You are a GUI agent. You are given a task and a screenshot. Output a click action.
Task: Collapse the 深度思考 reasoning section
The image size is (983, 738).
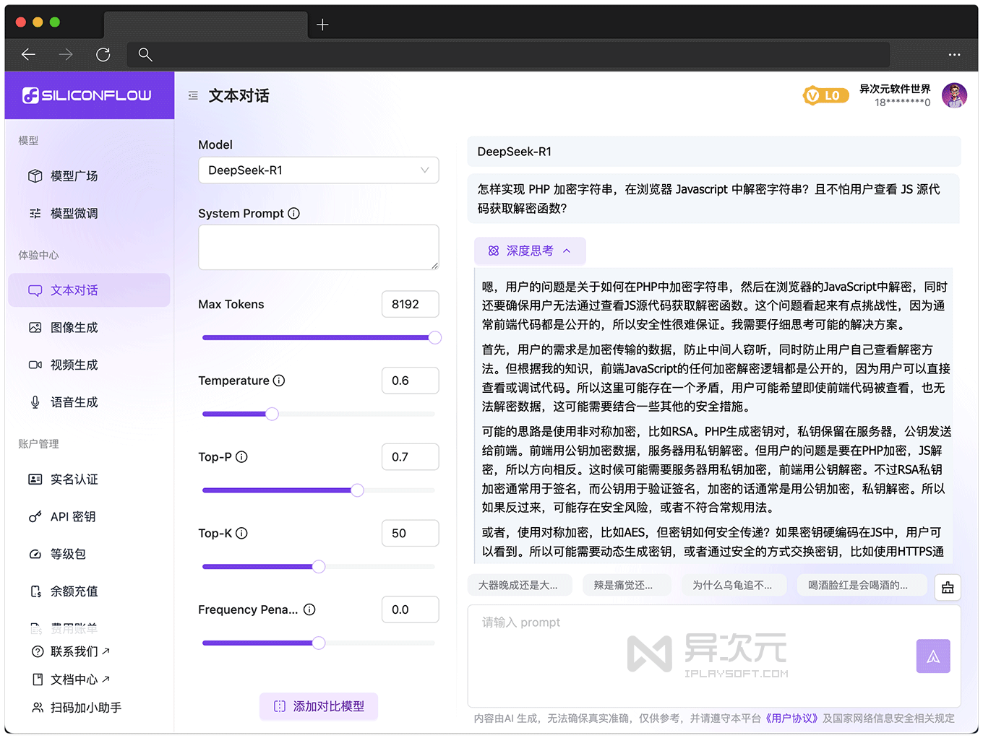pos(530,251)
